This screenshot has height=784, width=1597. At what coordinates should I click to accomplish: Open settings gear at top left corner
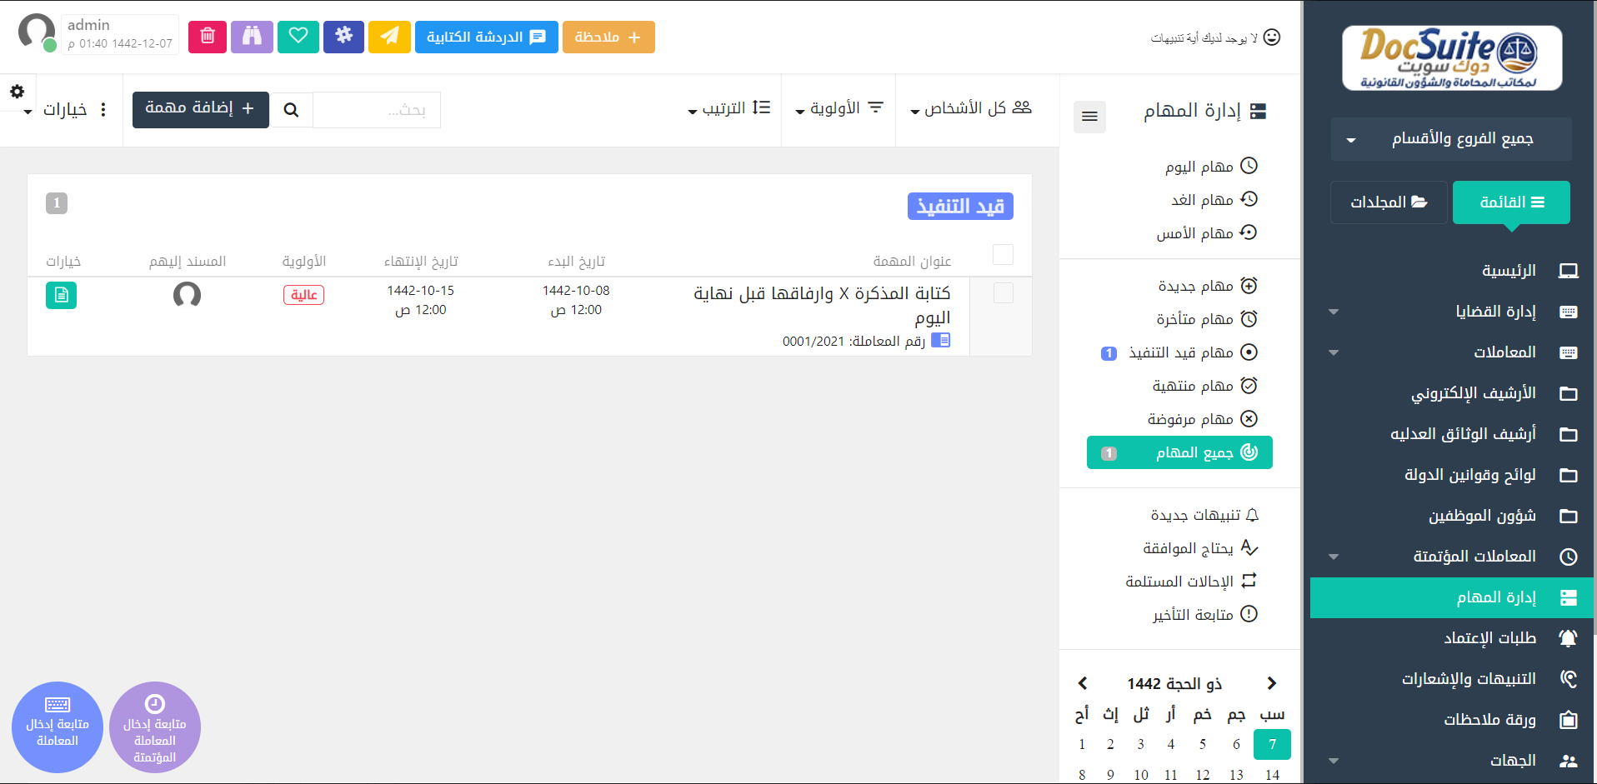[x=17, y=92]
